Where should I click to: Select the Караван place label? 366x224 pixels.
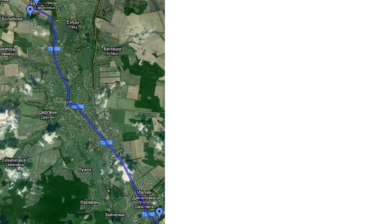coord(89,202)
